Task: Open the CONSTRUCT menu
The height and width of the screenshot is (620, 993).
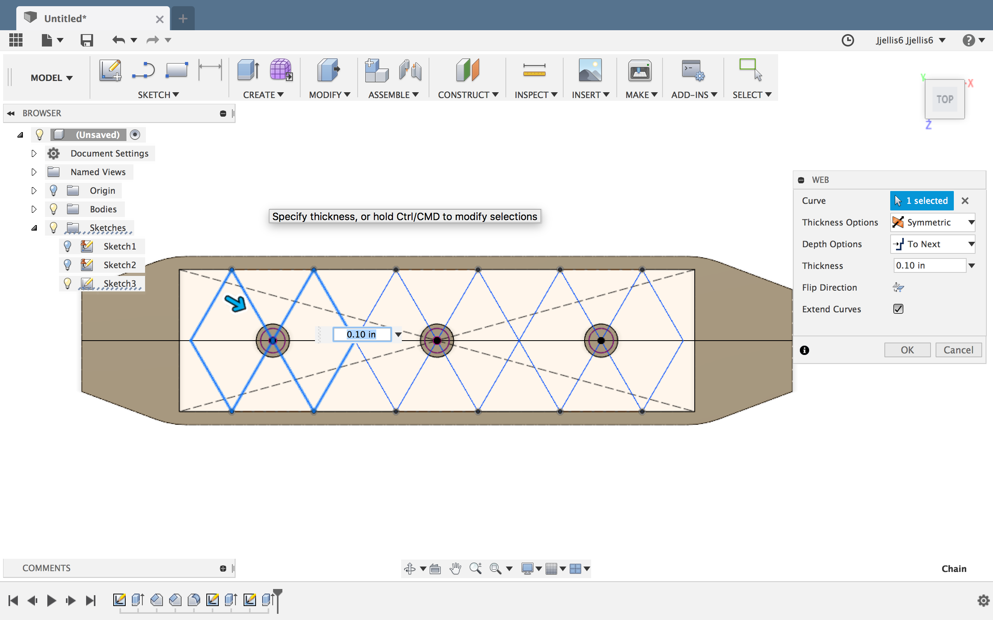Action: (x=468, y=95)
